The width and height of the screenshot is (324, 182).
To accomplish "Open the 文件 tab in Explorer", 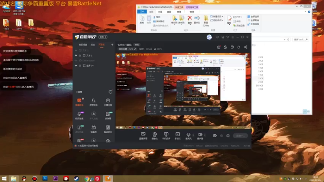I will [x=142, y=12].
